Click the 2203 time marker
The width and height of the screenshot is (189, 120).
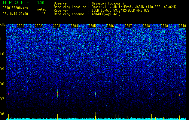coord(56,25)
